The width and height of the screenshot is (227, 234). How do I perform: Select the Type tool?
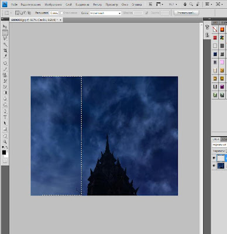click(x=5, y=117)
